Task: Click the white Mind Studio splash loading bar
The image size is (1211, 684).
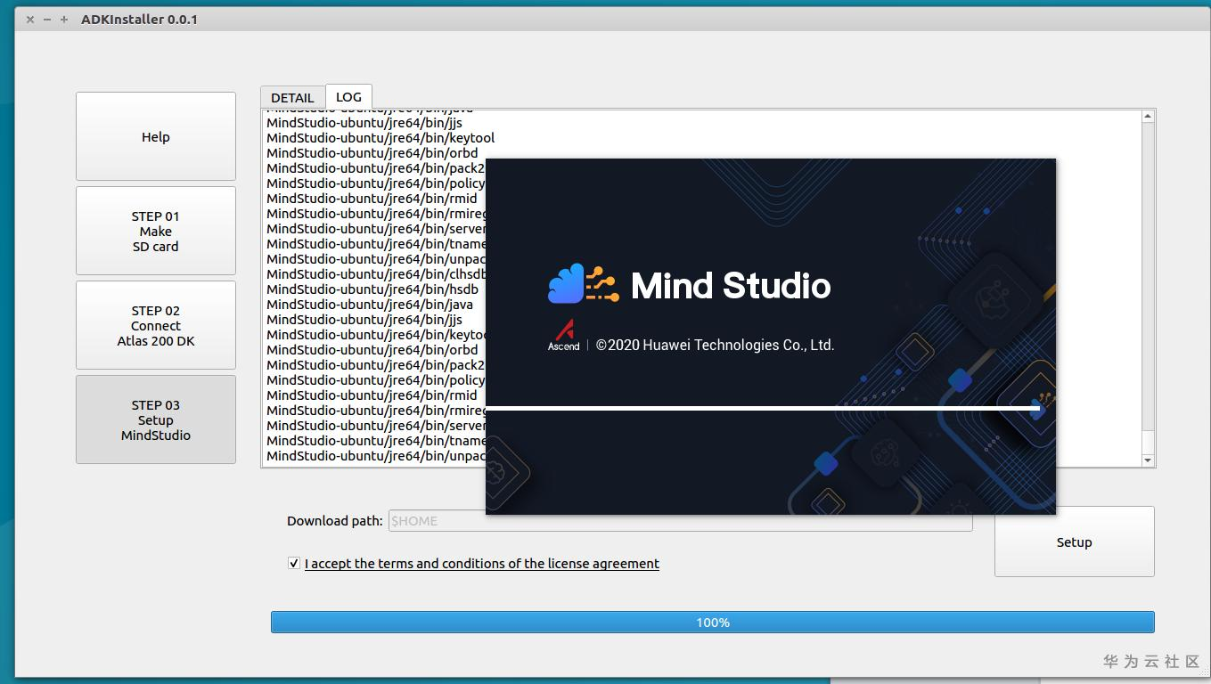Action: point(763,408)
